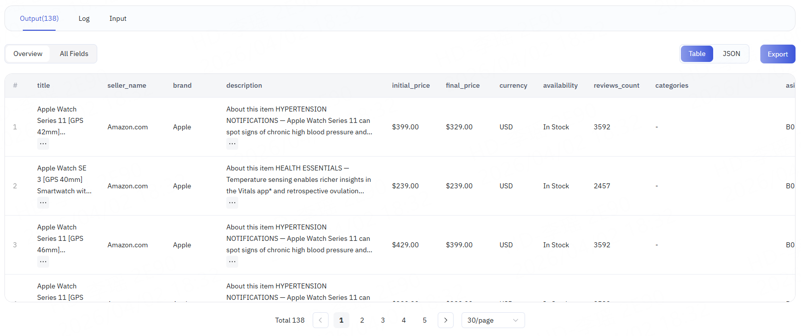This screenshot has width=801, height=336.
Task: Click the seller_name column header
Action: (127, 85)
